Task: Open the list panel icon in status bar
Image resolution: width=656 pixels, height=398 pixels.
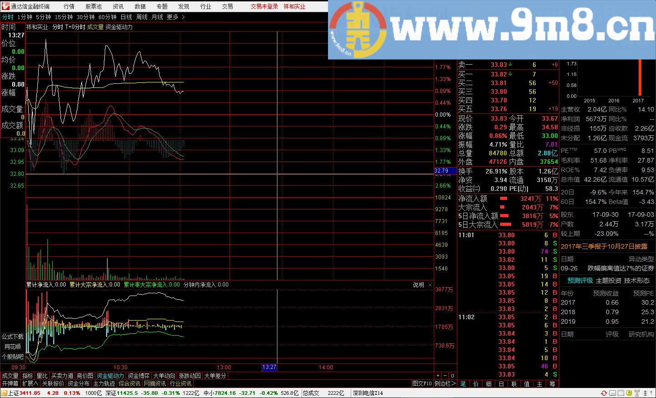Action: coord(621,393)
